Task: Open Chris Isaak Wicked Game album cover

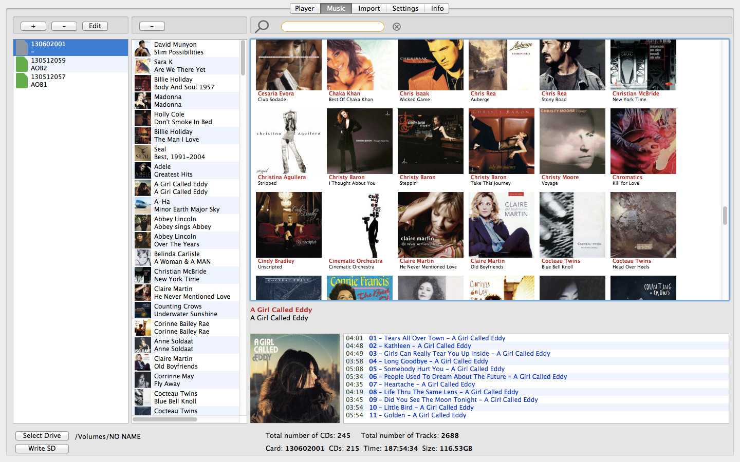Action: [x=431, y=65]
